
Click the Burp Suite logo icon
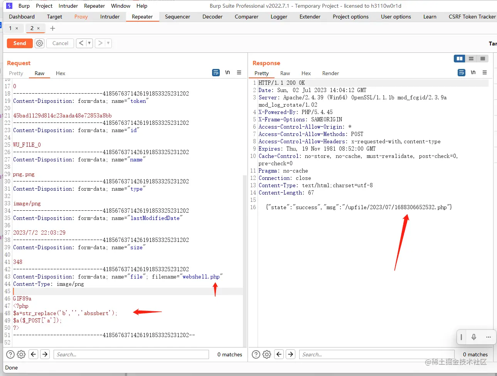9,6
